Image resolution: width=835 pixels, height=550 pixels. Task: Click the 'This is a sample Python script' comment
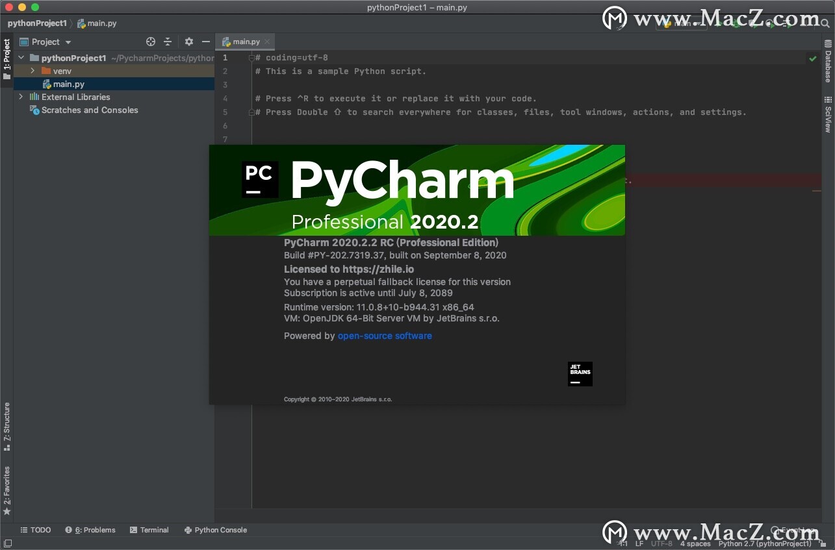pyautogui.click(x=341, y=71)
